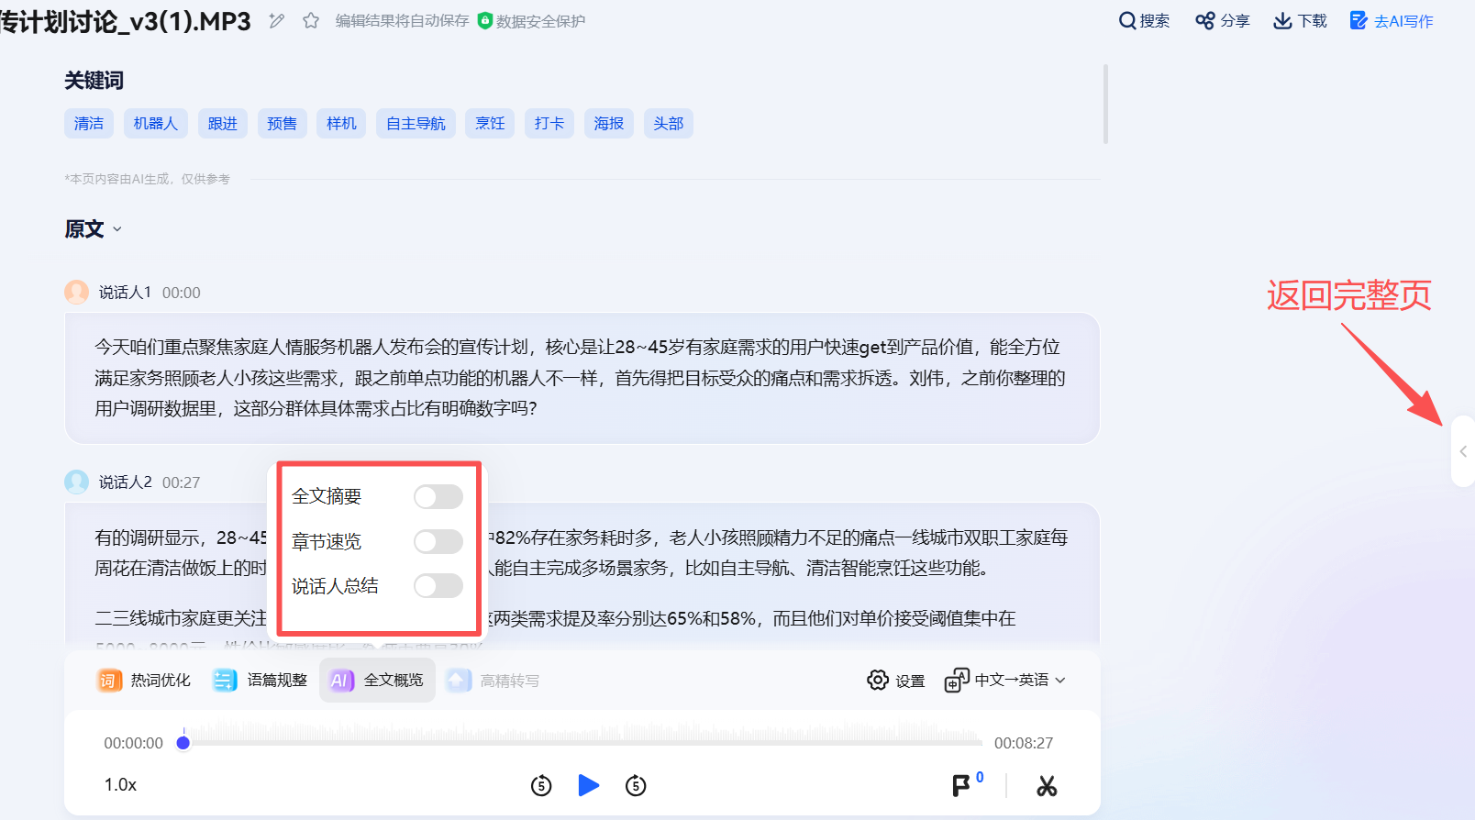The width and height of the screenshot is (1475, 820).
Task: Open 热词优化 in the toolbar
Action: pyautogui.click(x=144, y=680)
